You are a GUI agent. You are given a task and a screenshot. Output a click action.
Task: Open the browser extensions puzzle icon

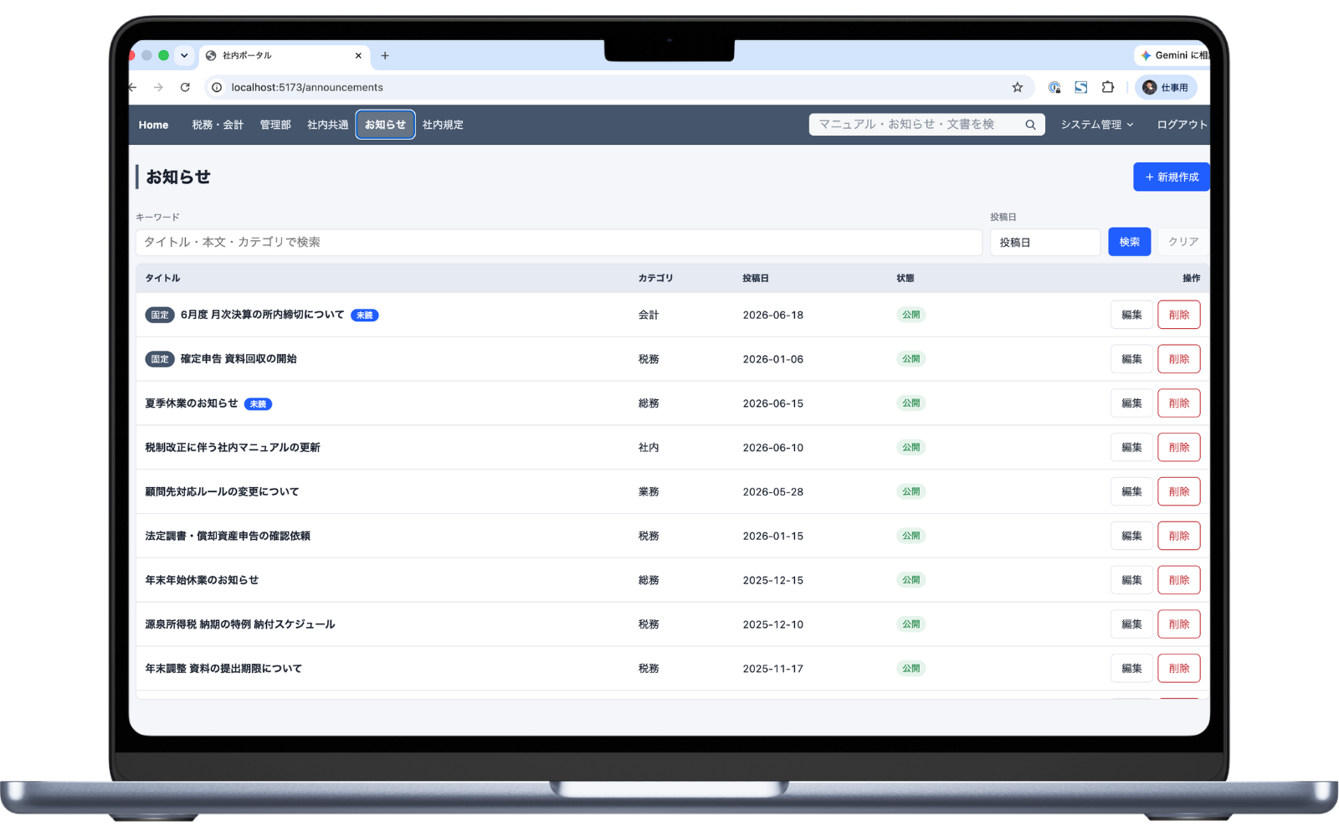[x=1108, y=87]
